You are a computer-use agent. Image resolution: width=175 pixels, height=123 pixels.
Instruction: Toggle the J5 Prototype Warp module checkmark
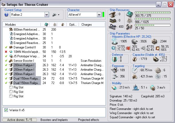[x=6, y=56]
